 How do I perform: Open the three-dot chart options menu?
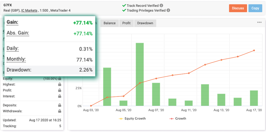[x=259, y=23]
